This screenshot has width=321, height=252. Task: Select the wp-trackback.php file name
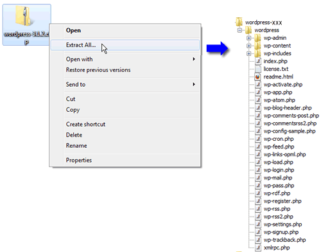tap(284, 240)
